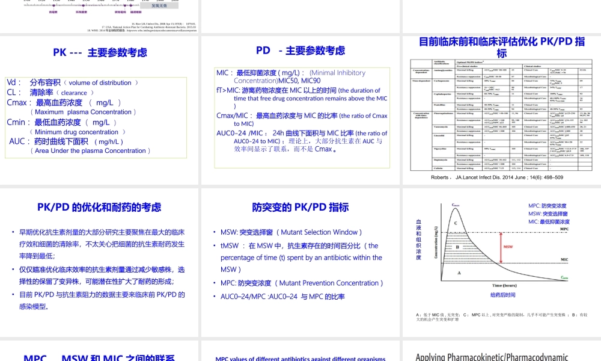The height and width of the screenshot is (361, 601).
Task: Click the bullet starting '仅仅瞄准优化临床效率'
Action: 102,276
